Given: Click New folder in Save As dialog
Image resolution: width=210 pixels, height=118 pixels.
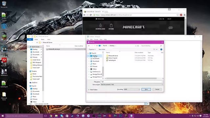Looking at the screenshot, I should (x=102, y=49).
